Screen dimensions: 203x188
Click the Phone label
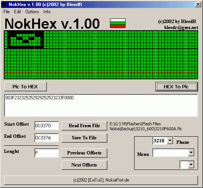pyautogui.click(x=183, y=142)
